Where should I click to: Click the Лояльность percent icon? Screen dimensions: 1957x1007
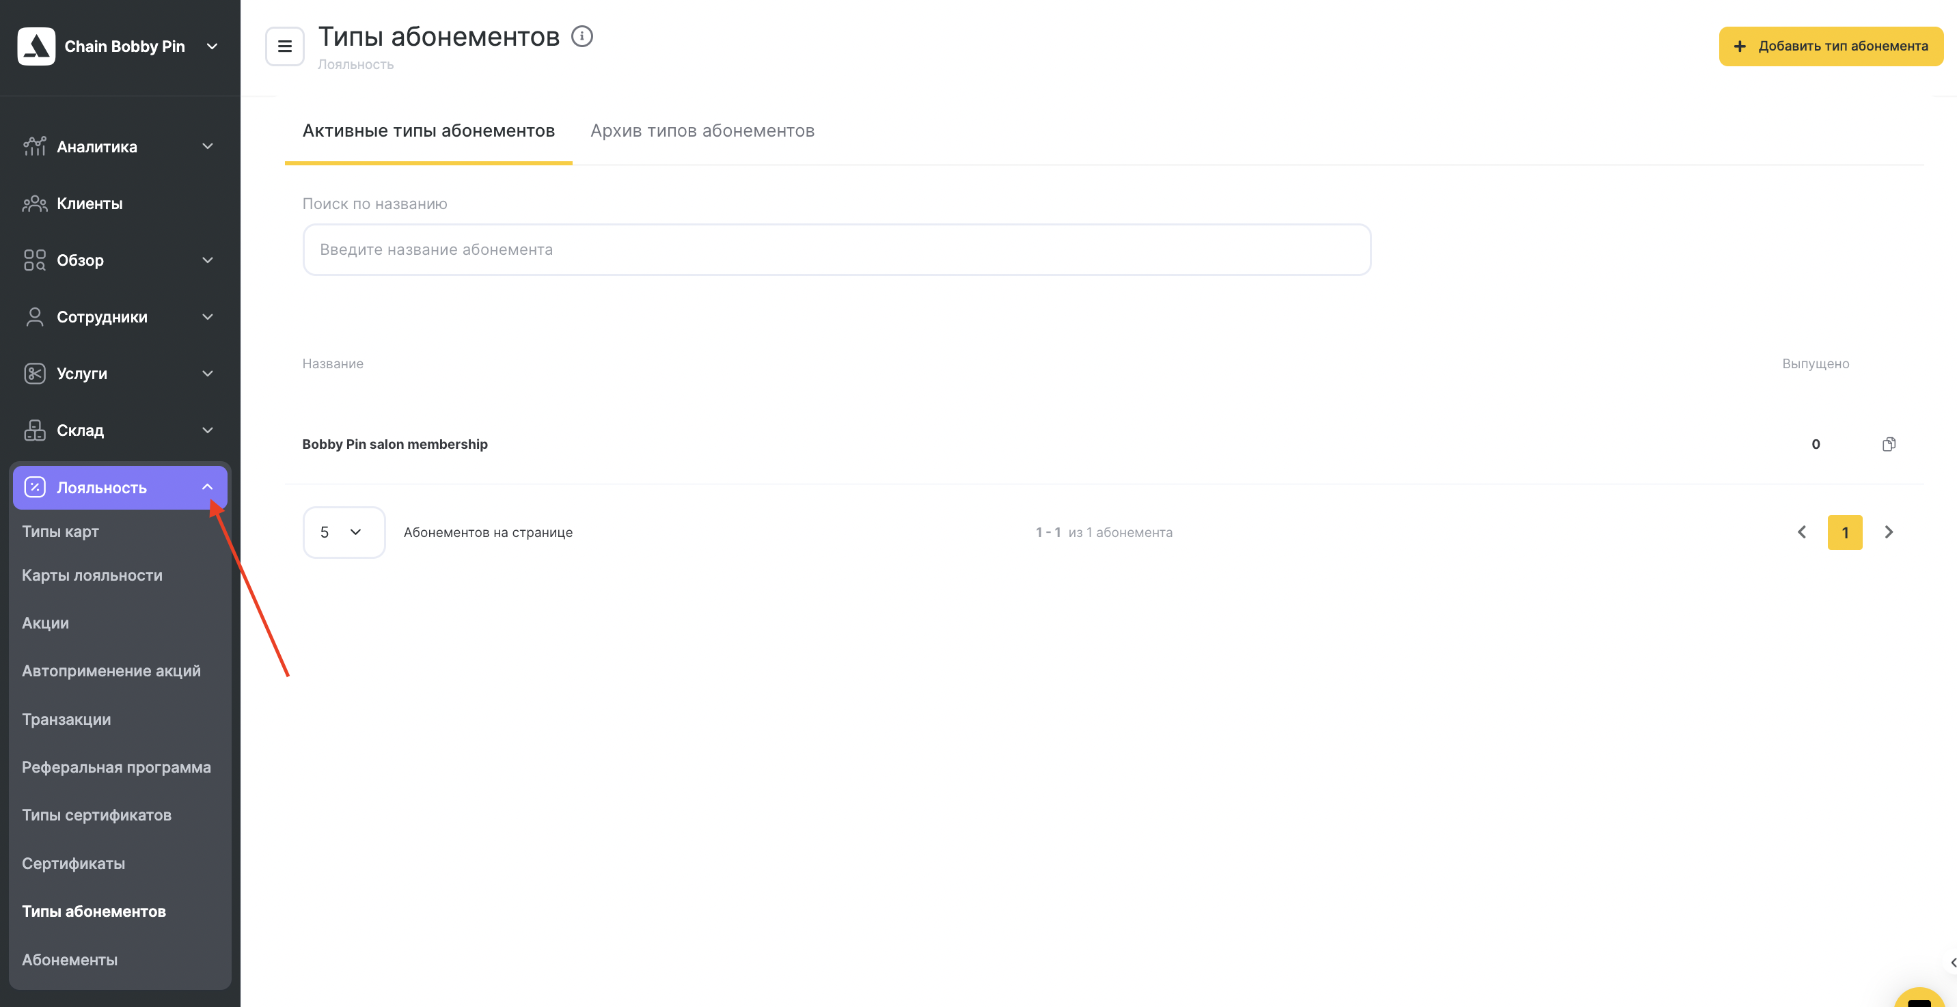(x=34, y=487)
